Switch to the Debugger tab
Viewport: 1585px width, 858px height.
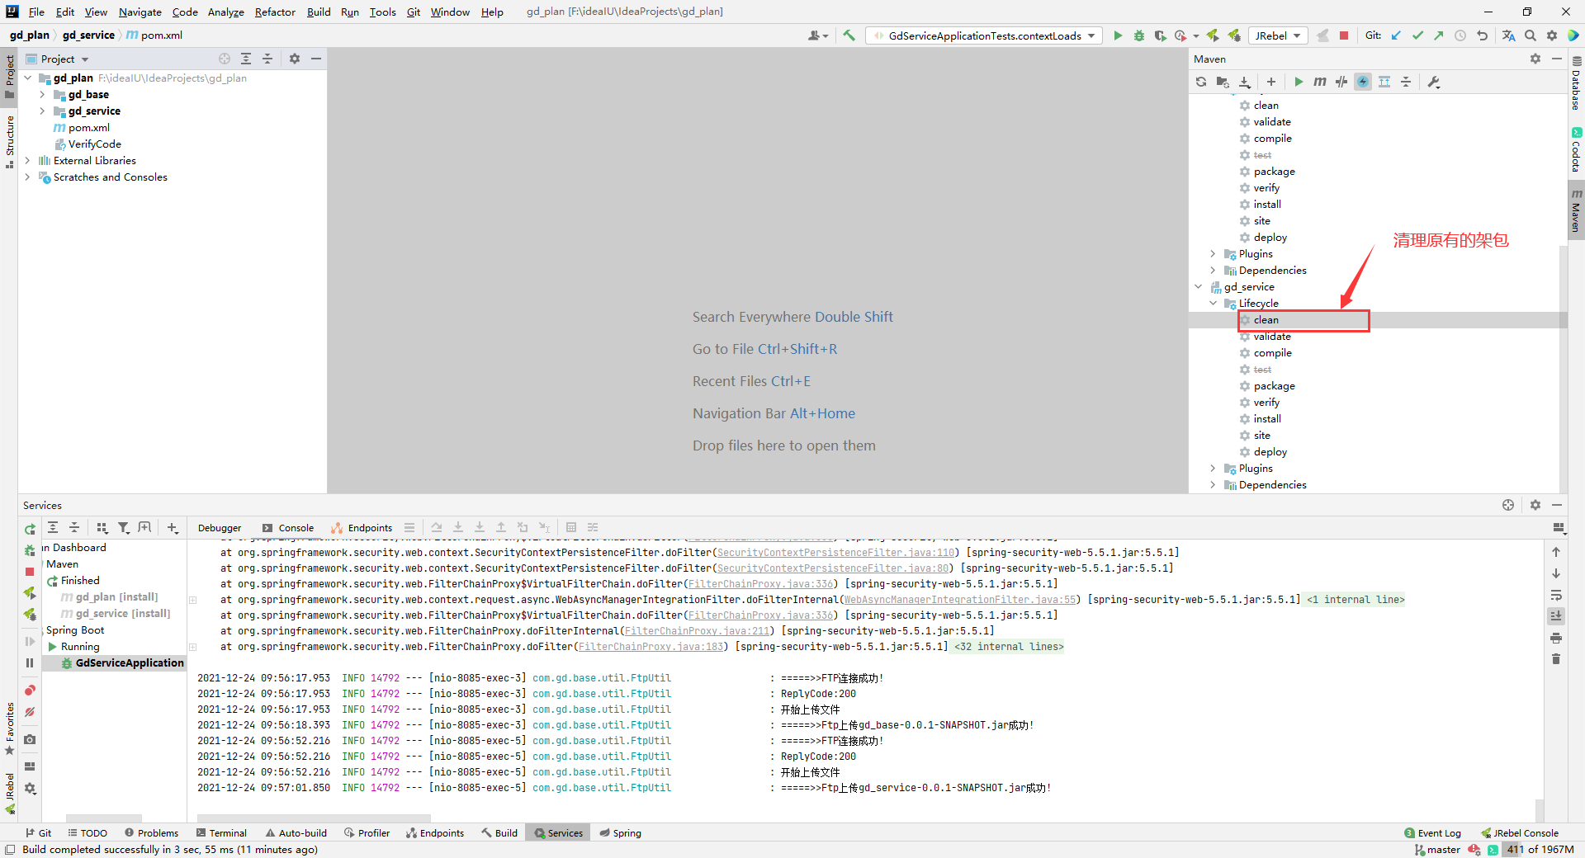(220, 528)
